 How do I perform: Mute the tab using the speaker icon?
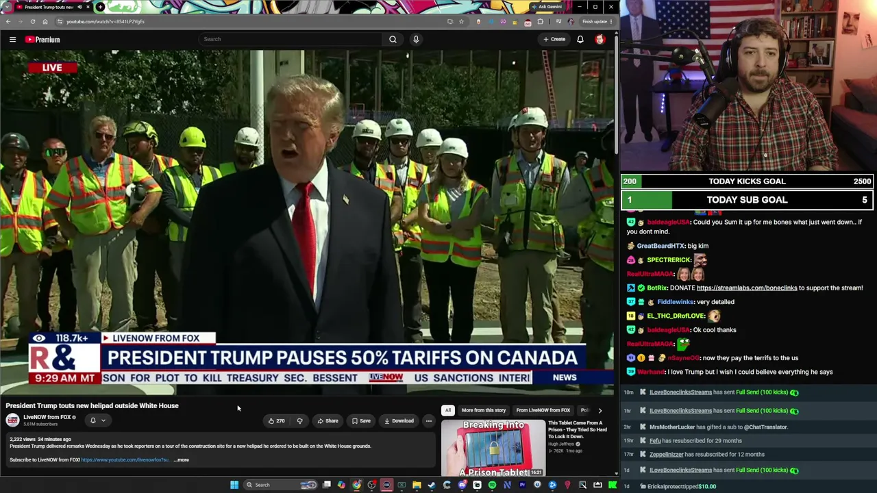click(x=80, y=7)
